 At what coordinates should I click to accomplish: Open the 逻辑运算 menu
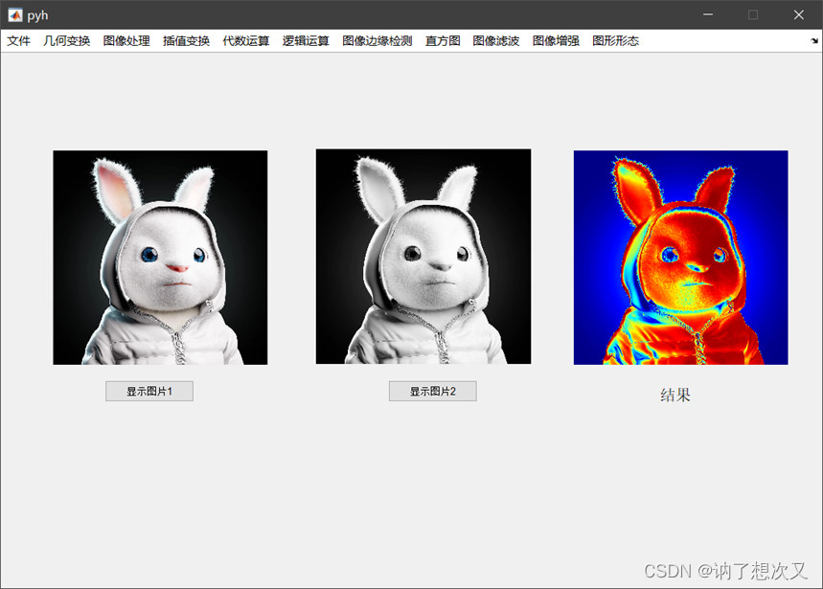(x=306, y=41)
